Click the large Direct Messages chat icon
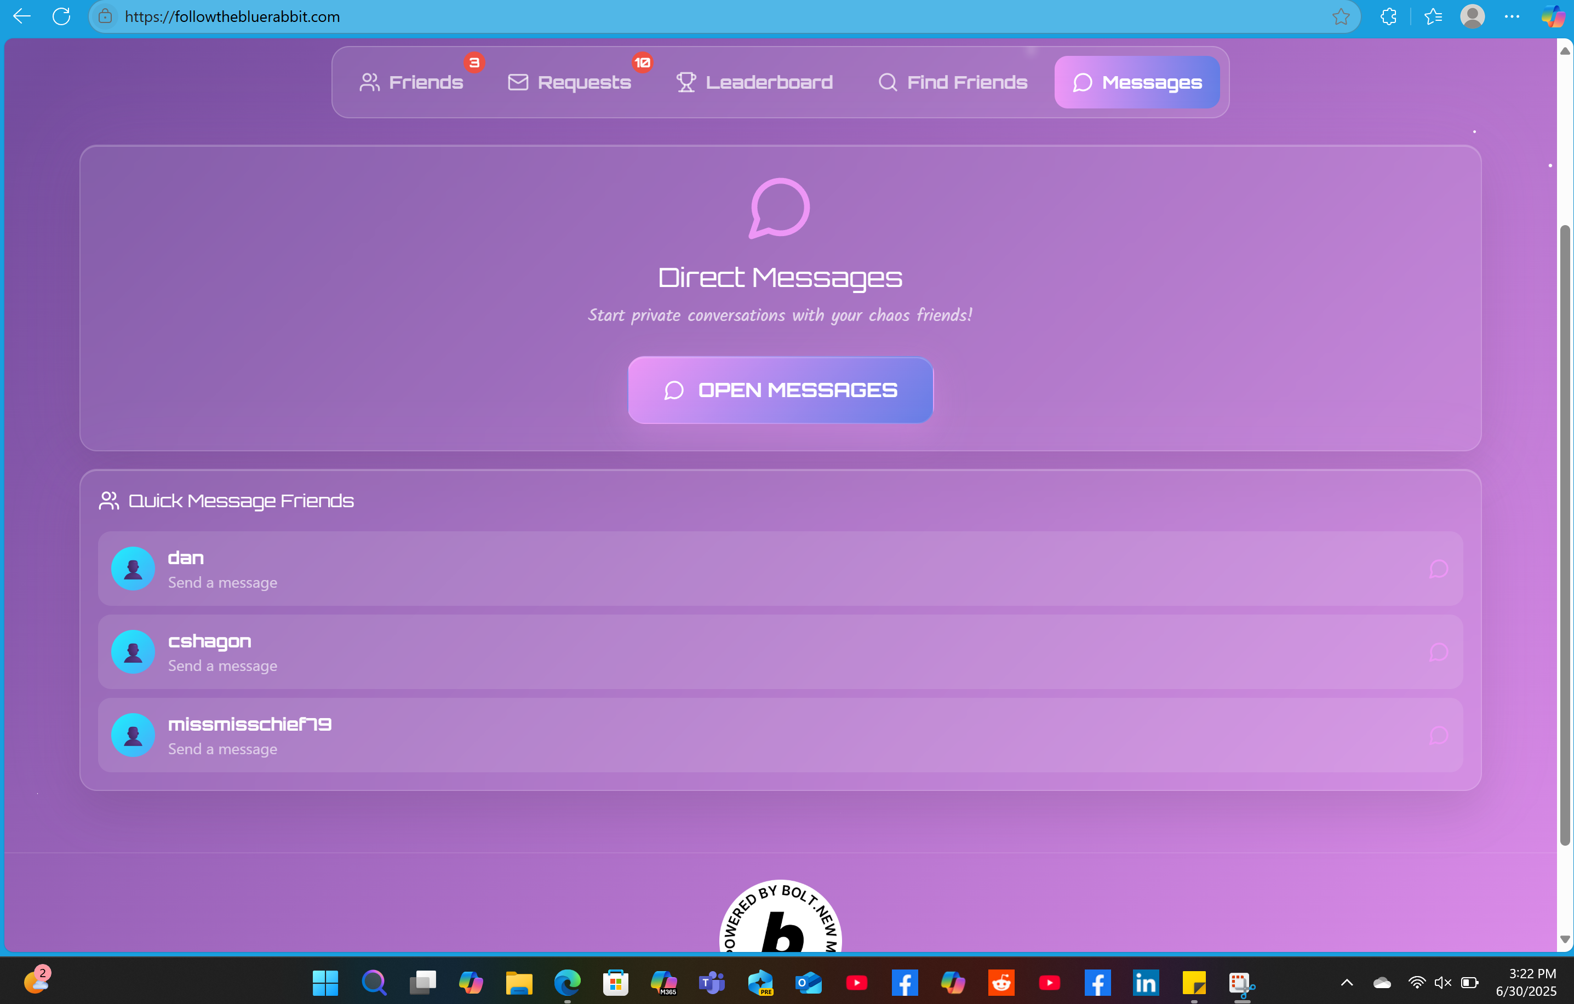Viewport: 1574px width, 1004px height. [x=779, y=208]
